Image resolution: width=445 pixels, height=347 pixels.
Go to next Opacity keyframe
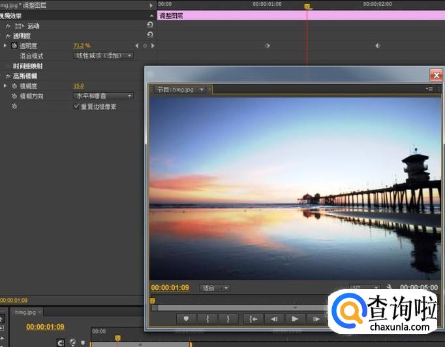(153, 46)
